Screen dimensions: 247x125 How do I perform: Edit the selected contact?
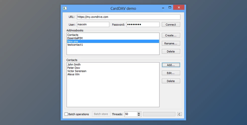(x=171, y=73)
